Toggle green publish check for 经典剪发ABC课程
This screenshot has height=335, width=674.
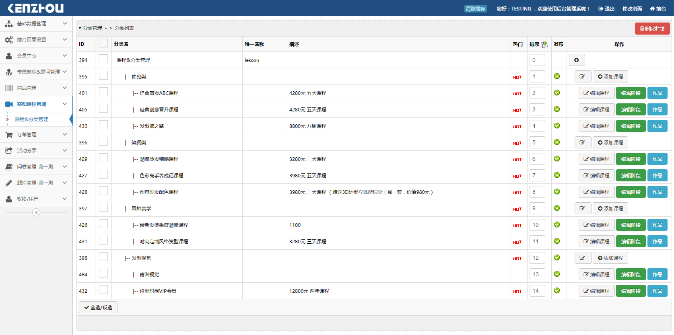point(557,93)
